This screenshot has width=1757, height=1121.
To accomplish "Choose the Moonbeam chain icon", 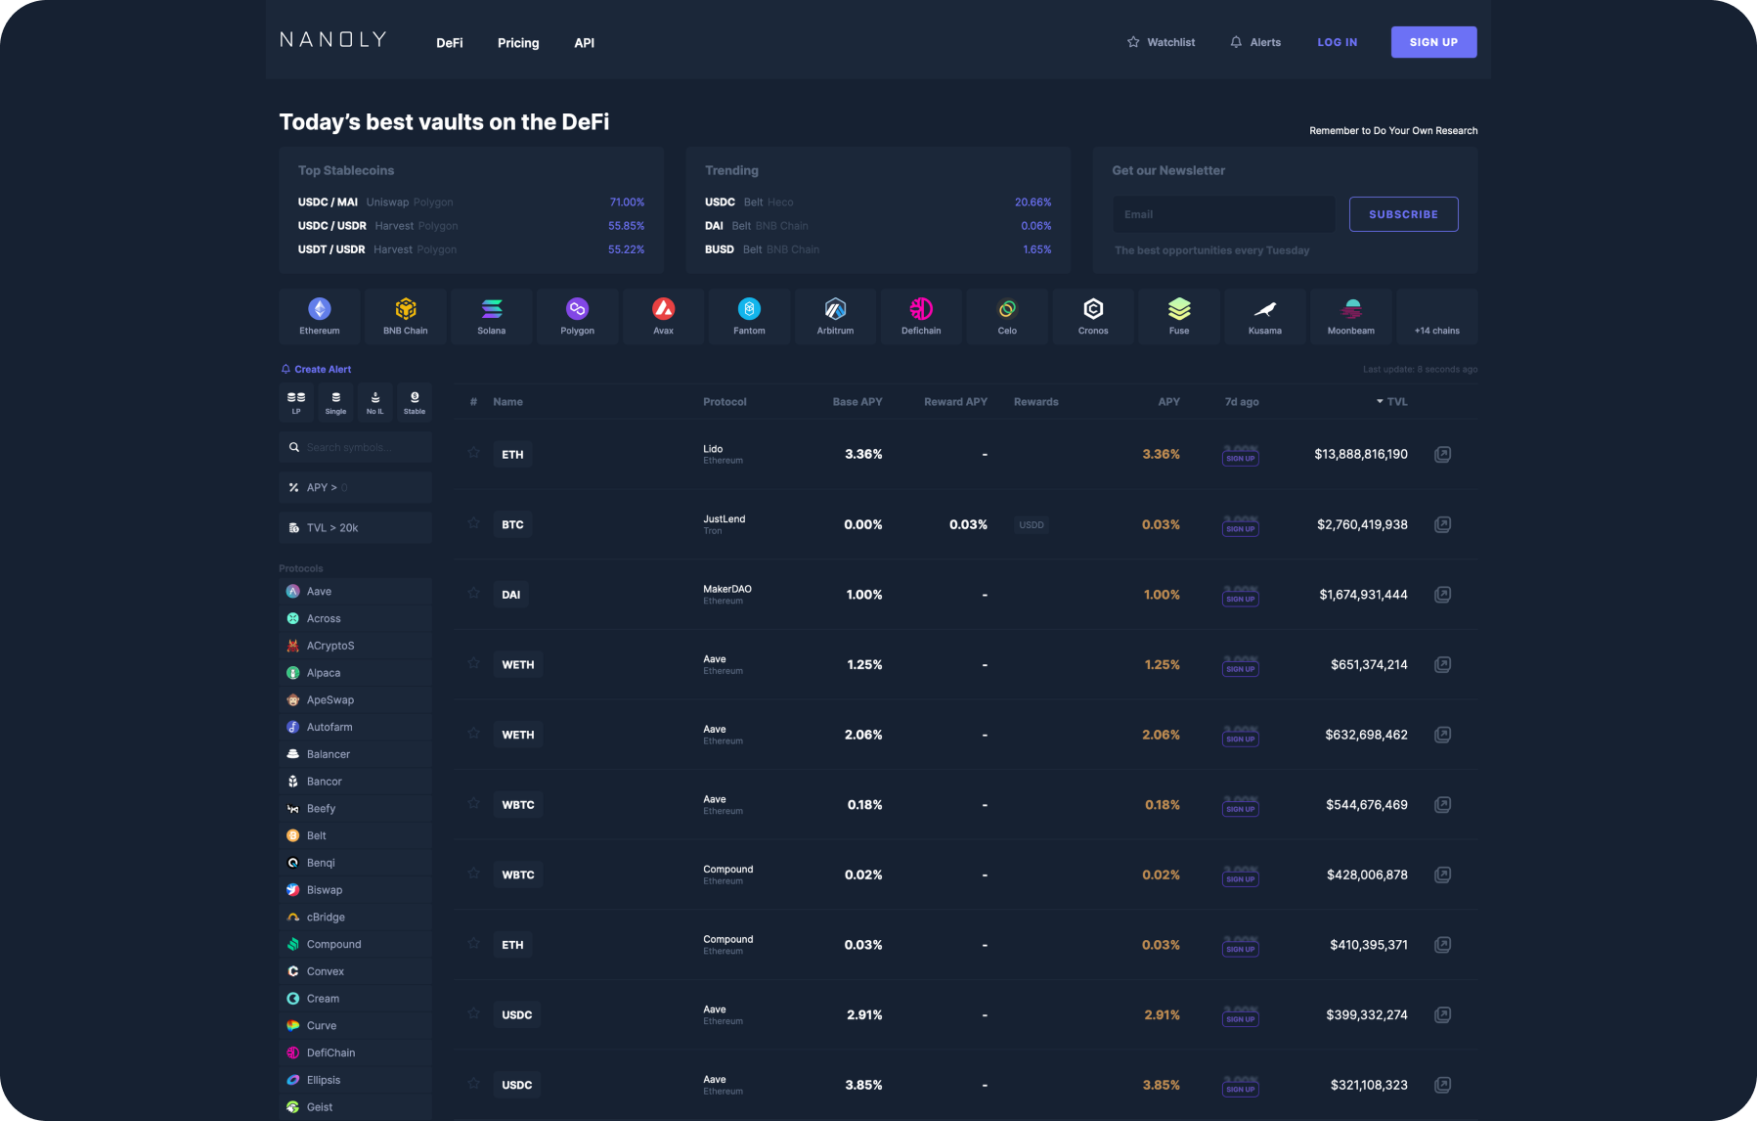I will [1351, 316].
